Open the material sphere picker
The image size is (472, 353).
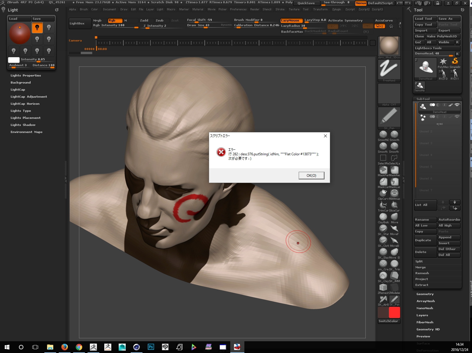pyautogui.click(x=389, y=46)
